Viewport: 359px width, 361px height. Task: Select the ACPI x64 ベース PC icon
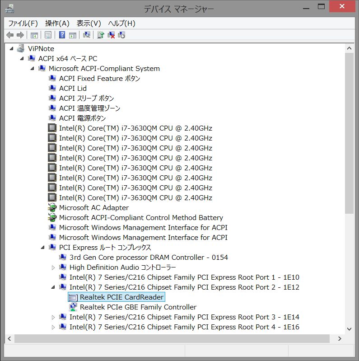32,58
